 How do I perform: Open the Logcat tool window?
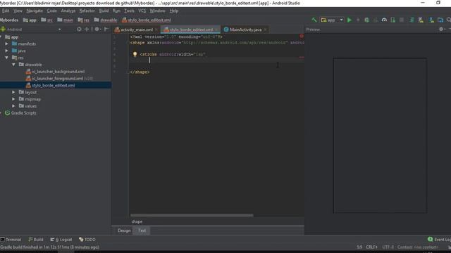click(x=61, y=239)
